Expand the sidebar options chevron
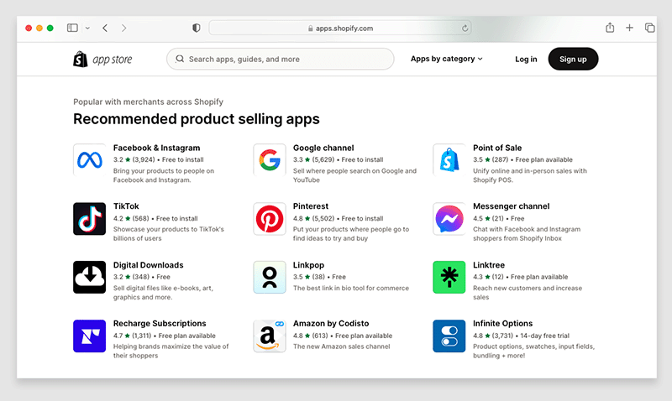 click(87, 29)
